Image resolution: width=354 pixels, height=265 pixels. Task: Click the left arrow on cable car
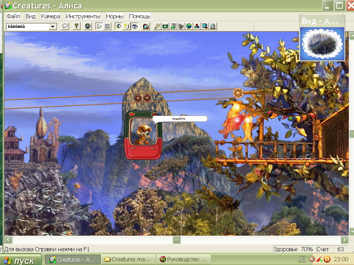(132, 115)
